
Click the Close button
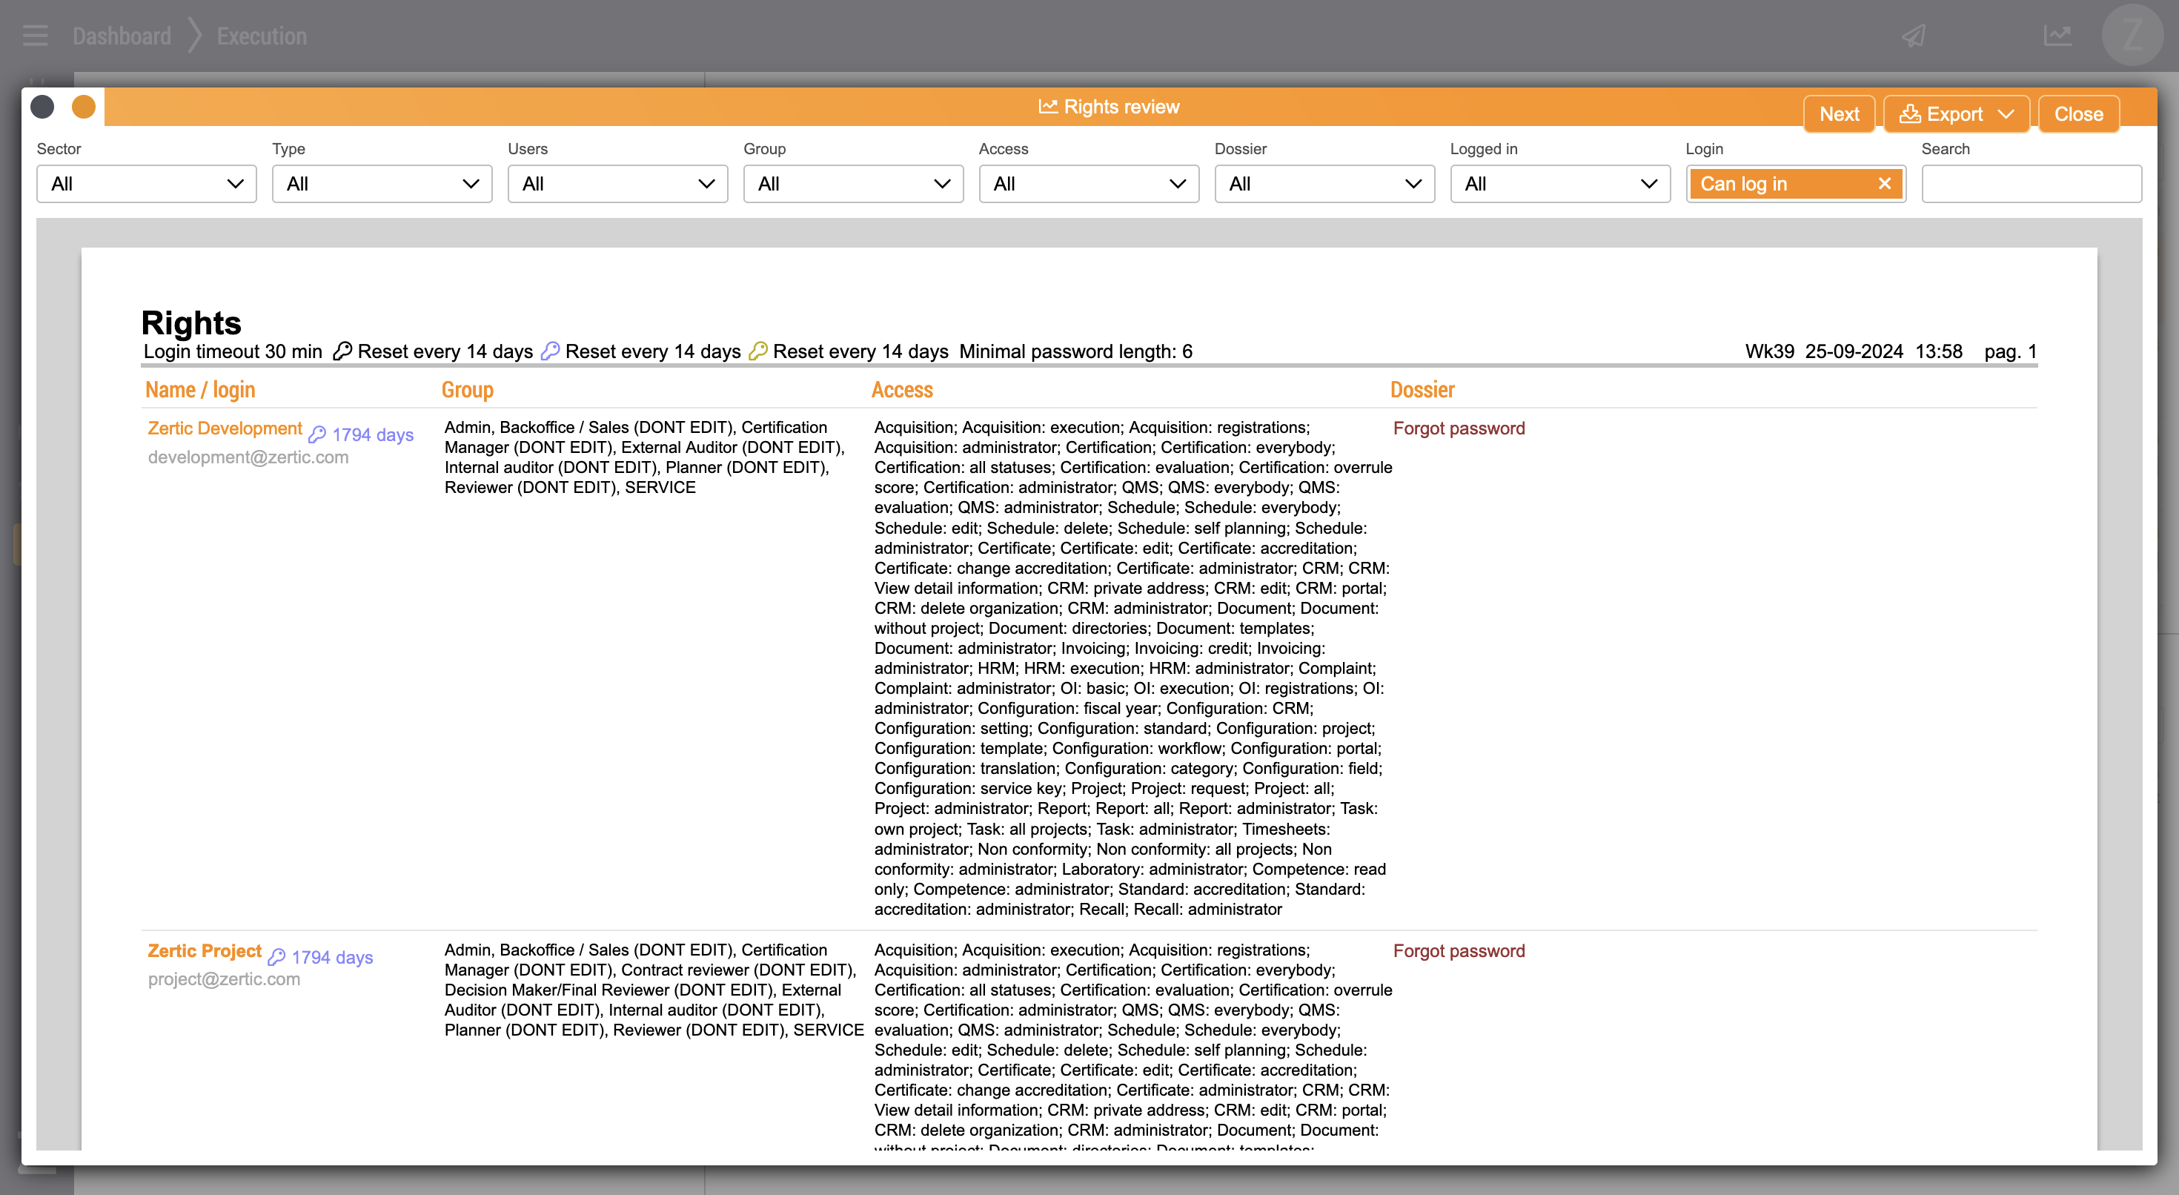pyautogui.click(x=2078, y=114)
